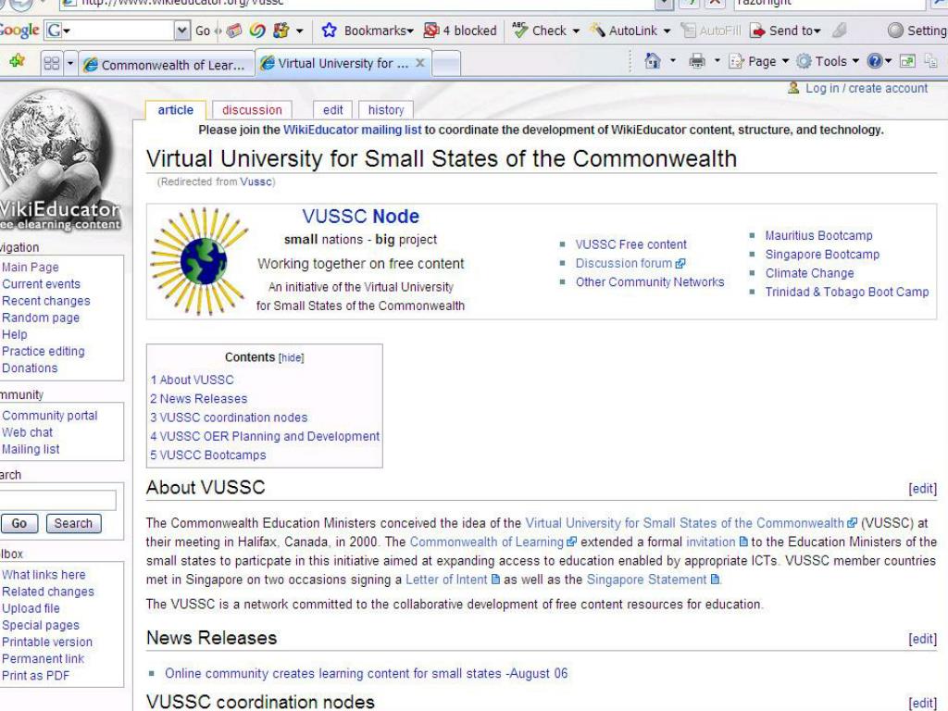This screenshot has width=948, height=711.
Task: Open What links here in toolbox
Action: coord(44,575)
